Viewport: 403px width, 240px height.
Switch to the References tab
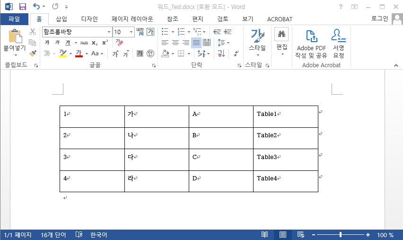click(x=173, y=19)
